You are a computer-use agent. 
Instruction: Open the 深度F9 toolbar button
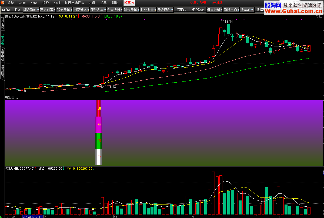[181, 9]
